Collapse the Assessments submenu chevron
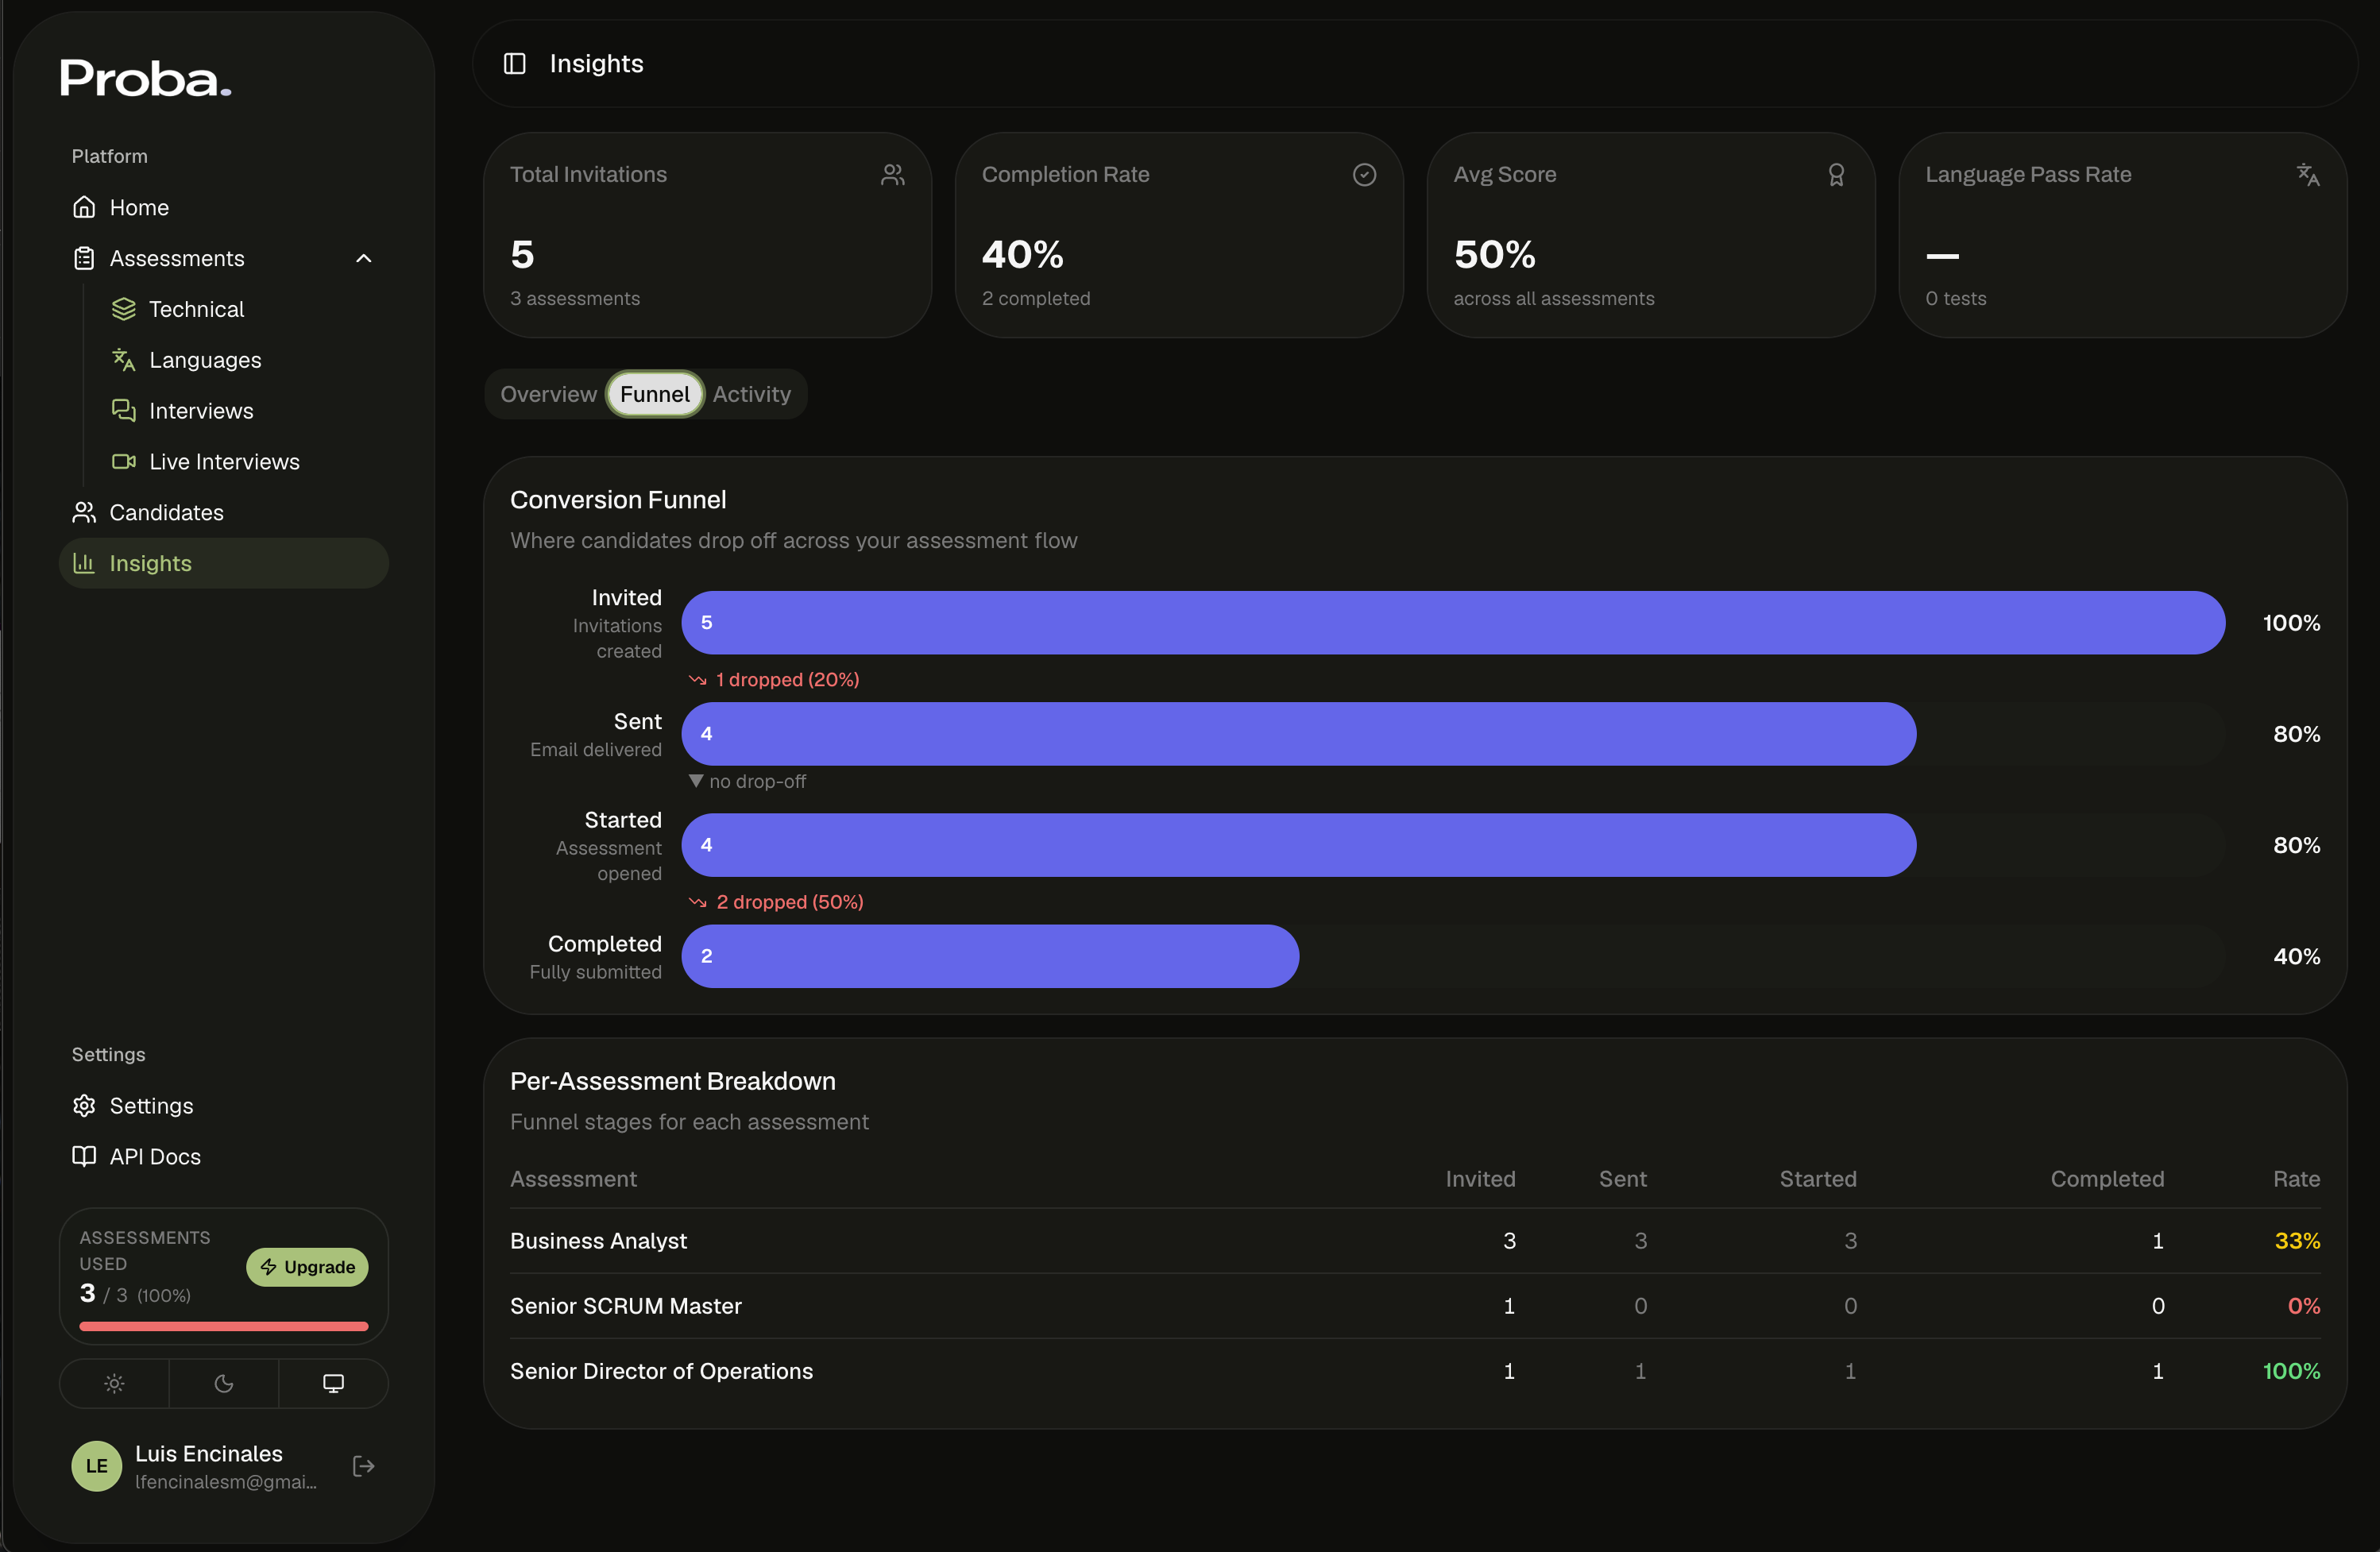This screenshot has height=1552, width=2380. tap(364, 258)
